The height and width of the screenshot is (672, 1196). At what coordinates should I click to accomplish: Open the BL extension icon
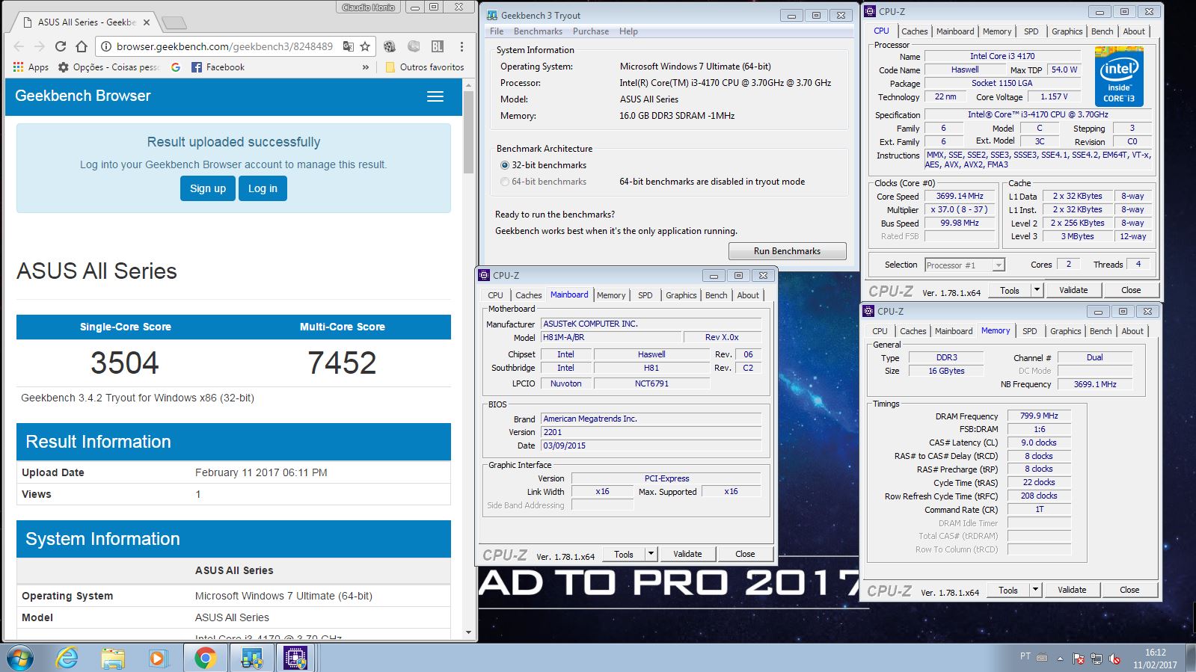[x=438, y=46]
